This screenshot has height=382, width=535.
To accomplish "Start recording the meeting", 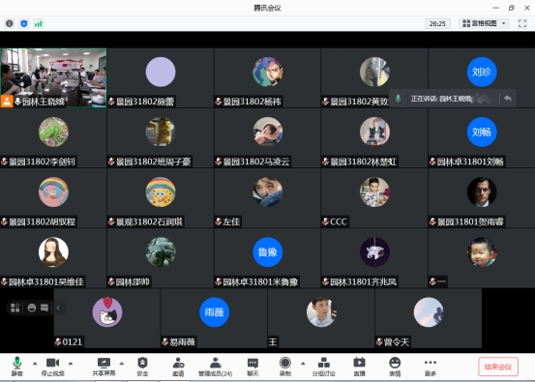I will point(284,367).
